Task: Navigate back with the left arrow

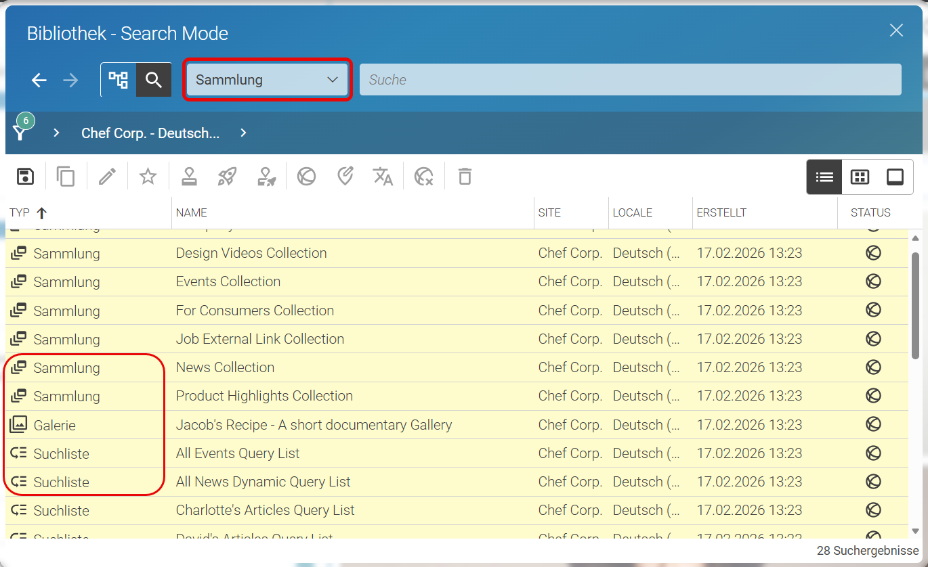Action: pyautogui.click(x=39, y=81)
